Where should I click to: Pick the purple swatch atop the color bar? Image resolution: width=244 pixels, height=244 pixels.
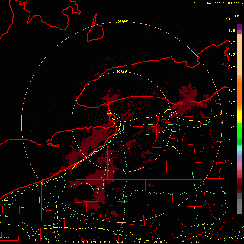pos(239,27)
